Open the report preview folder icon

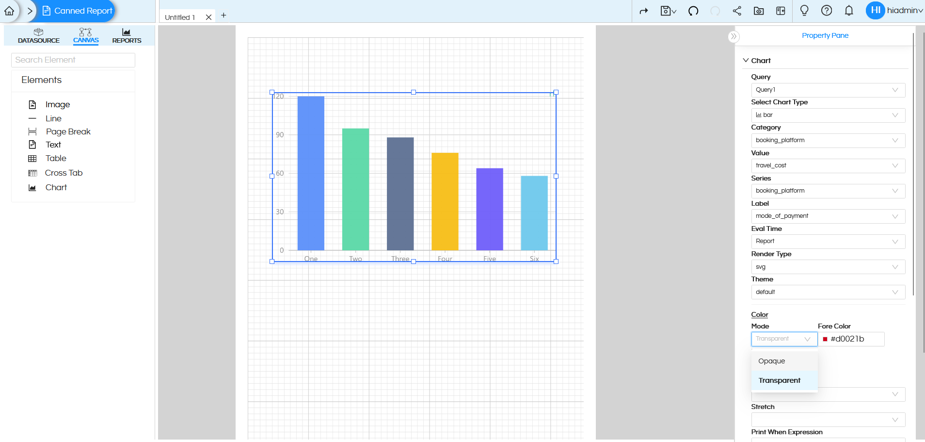pyautogui.click(x=758, y=11)
